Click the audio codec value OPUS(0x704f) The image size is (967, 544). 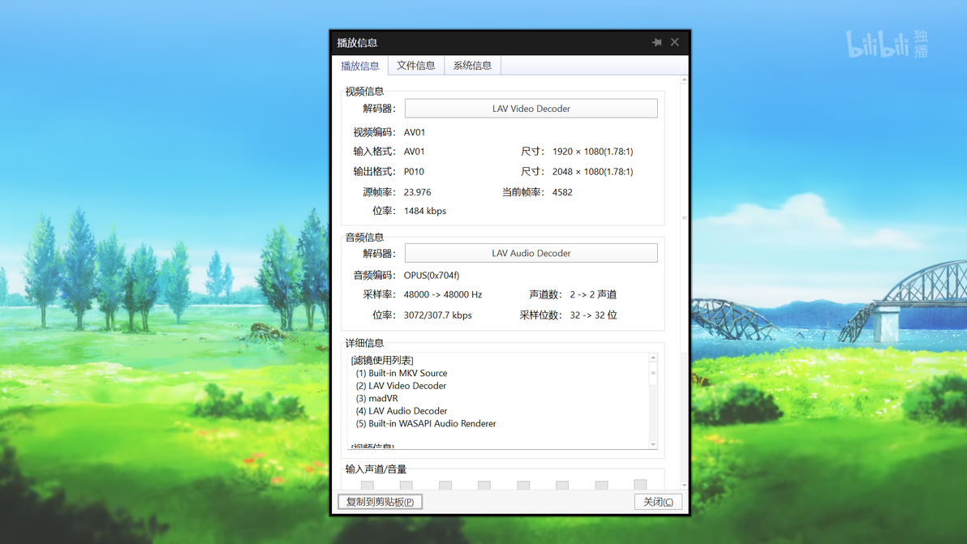pyautogui.click(x=432, y=276)
